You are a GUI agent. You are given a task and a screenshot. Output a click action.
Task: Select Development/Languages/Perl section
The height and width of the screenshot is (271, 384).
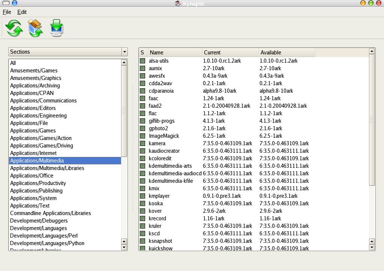65,236
